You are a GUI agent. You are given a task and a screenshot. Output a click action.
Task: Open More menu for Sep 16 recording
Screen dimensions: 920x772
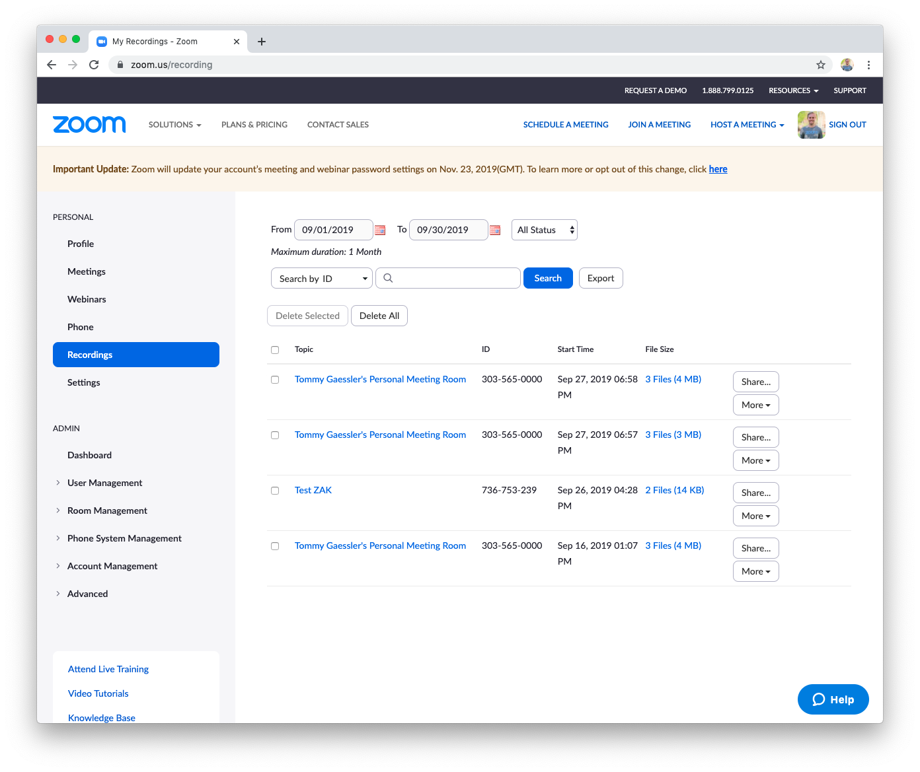click(x=756, y=571)
